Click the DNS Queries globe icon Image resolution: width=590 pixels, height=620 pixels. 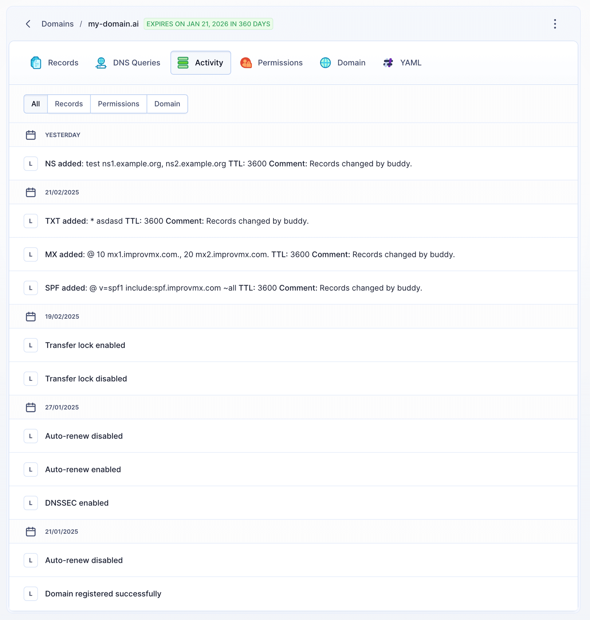101,63
